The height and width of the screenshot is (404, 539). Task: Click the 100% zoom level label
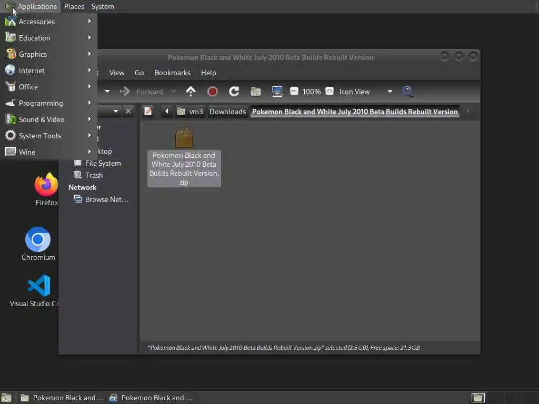pyautogui.click(x=312, y=92)
